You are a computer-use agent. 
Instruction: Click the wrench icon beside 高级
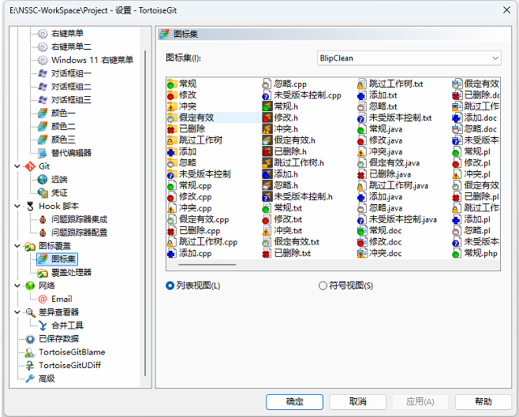30,378
